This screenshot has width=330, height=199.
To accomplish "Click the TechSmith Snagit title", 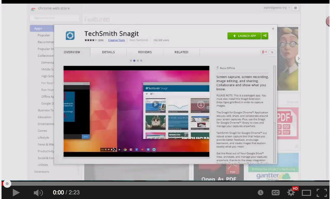I will (x=112, y=34).
